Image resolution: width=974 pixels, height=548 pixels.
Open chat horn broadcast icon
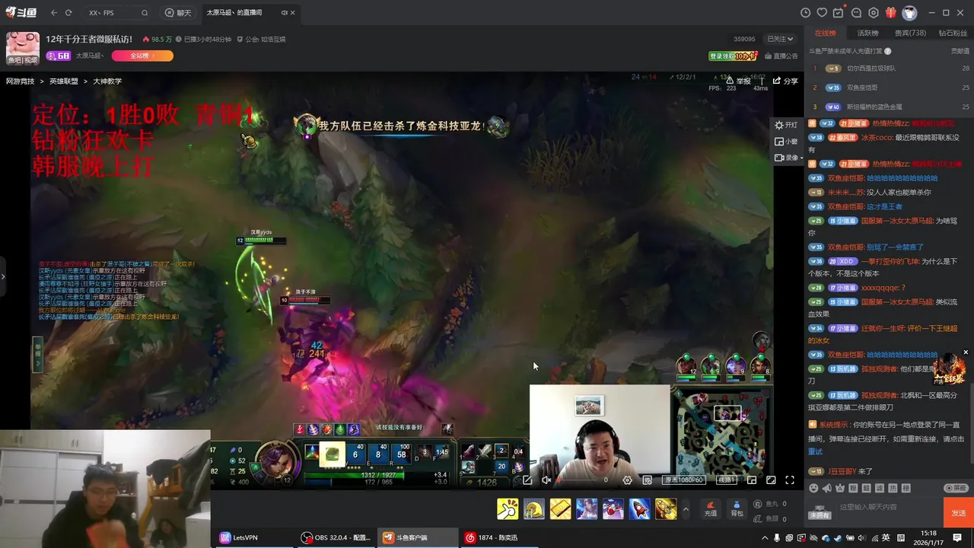pyautogui.click(x=827, y=488)
